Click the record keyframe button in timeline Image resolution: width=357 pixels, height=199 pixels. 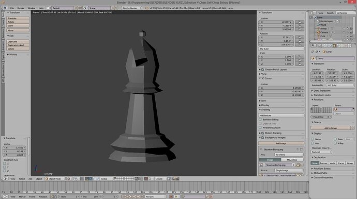171,196
